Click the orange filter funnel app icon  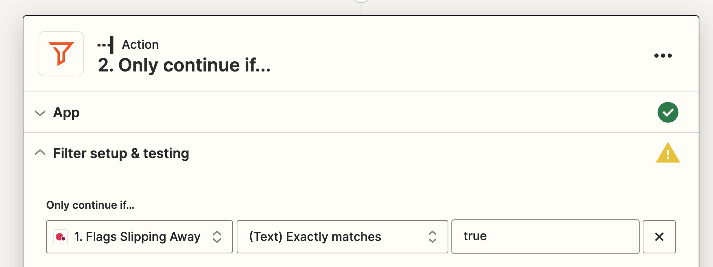click(61, 54)
